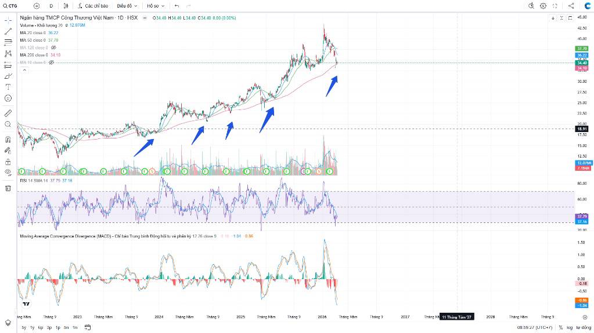
Task: Collapse the main price pane
Action: 561,18
